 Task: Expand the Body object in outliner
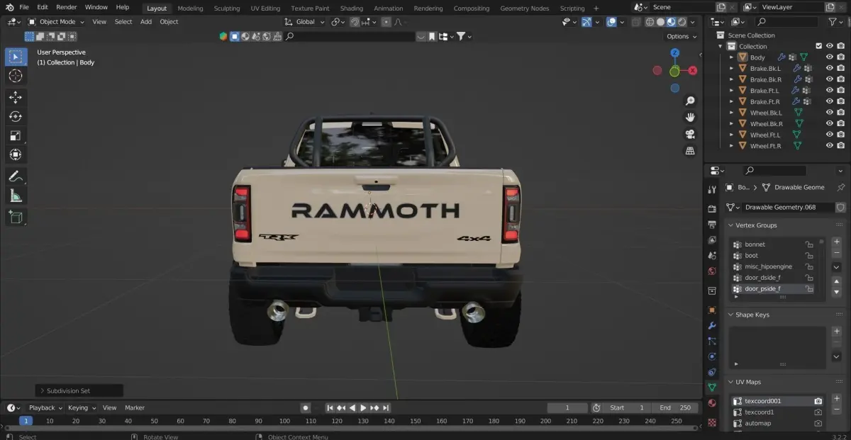point(731,57)
